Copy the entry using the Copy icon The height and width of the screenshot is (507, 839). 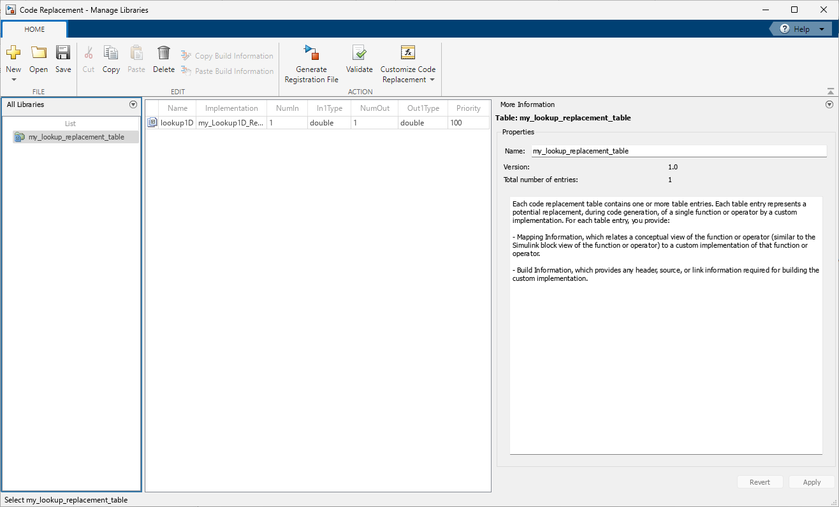click(111, 53)
